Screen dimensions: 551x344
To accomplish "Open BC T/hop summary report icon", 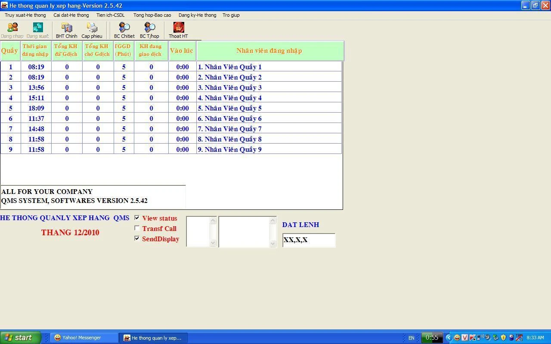I will (149, 28).
